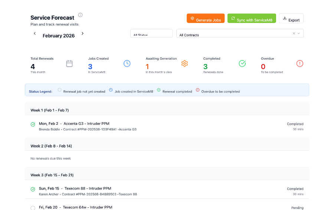The height and width of the screenshot is (210, 334).
Task: Click the calendar icon in Total Renewals
Action: click(x=69, y=63)
